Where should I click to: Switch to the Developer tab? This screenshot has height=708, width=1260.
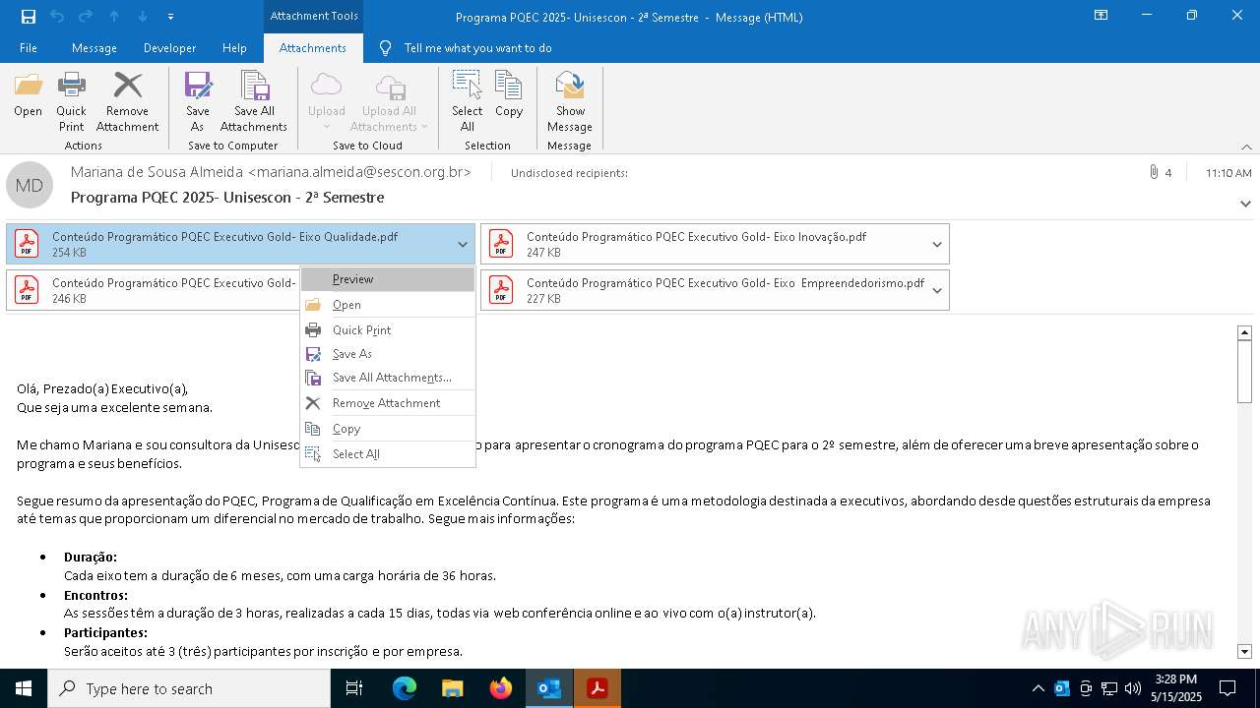pyautogui.click(x=169, y=48)
